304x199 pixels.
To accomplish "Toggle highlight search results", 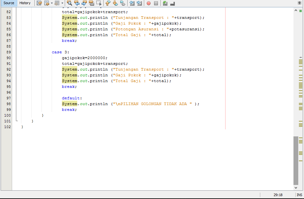I will pyautogui.click(x=92, y=3).
